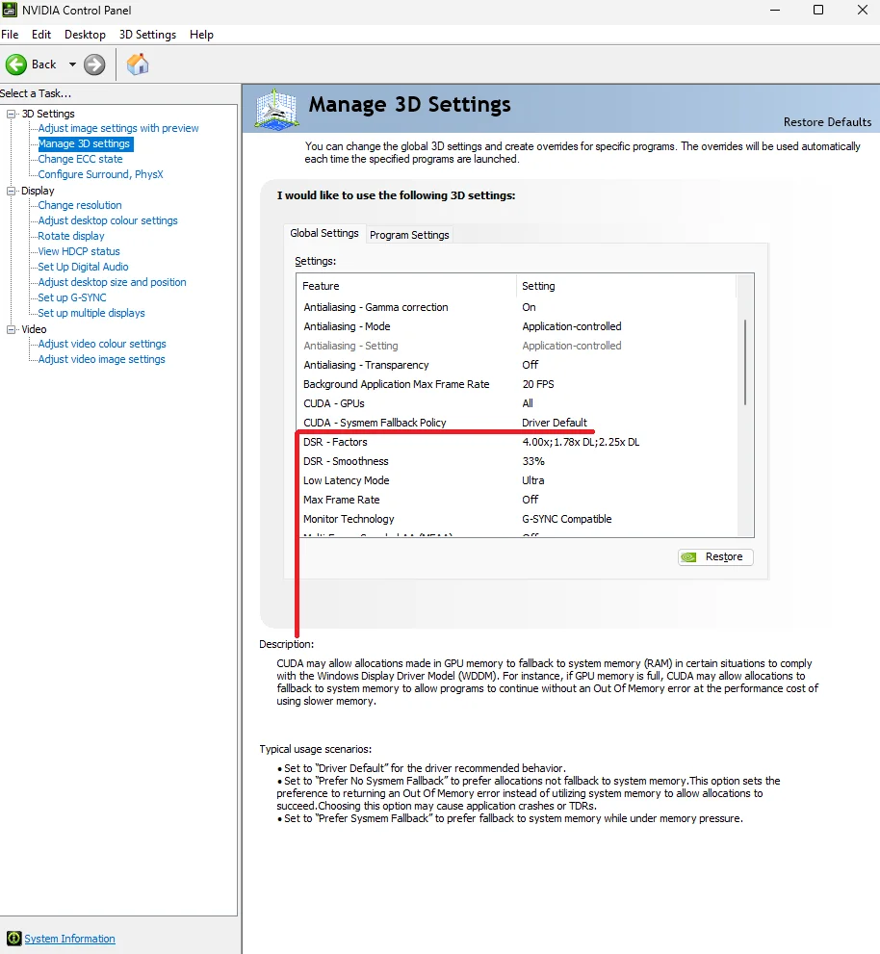The width and height of the screenshot is (880, 954).
Task: Open the Desktop menu
Action: (85, 35)
